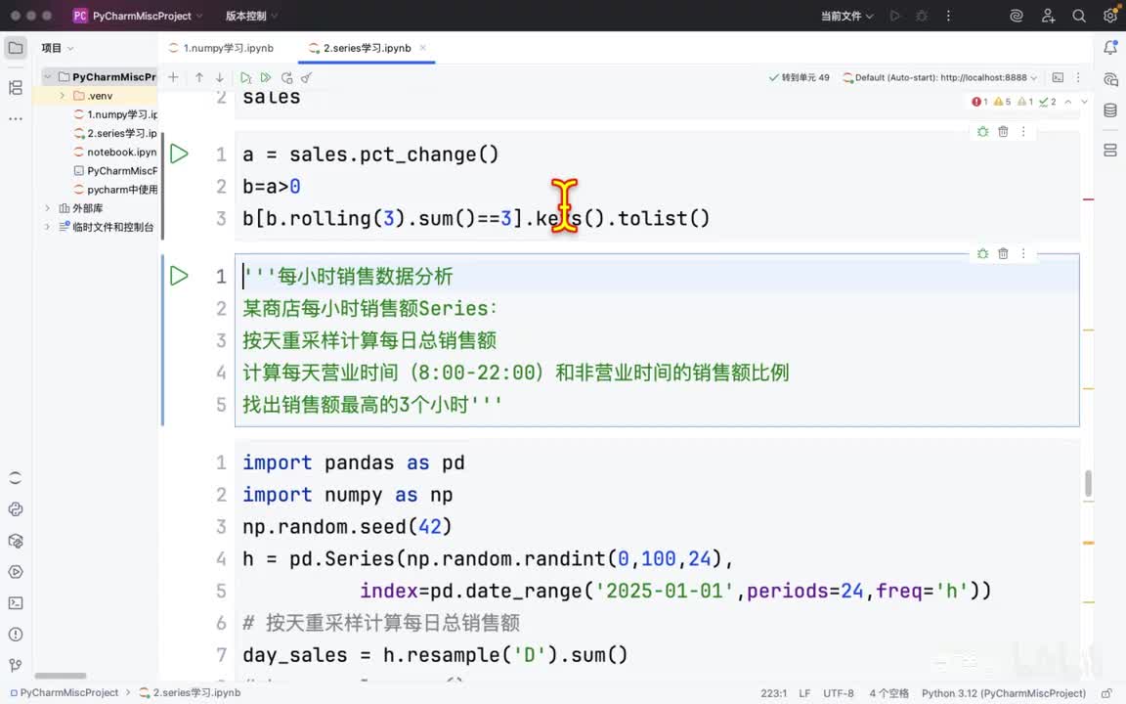Click the 4 个空格 indent setting

click(x=889, y=693)
